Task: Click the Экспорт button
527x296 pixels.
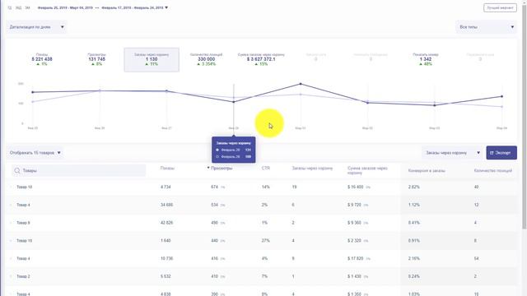Action: [x=501, y=153]
